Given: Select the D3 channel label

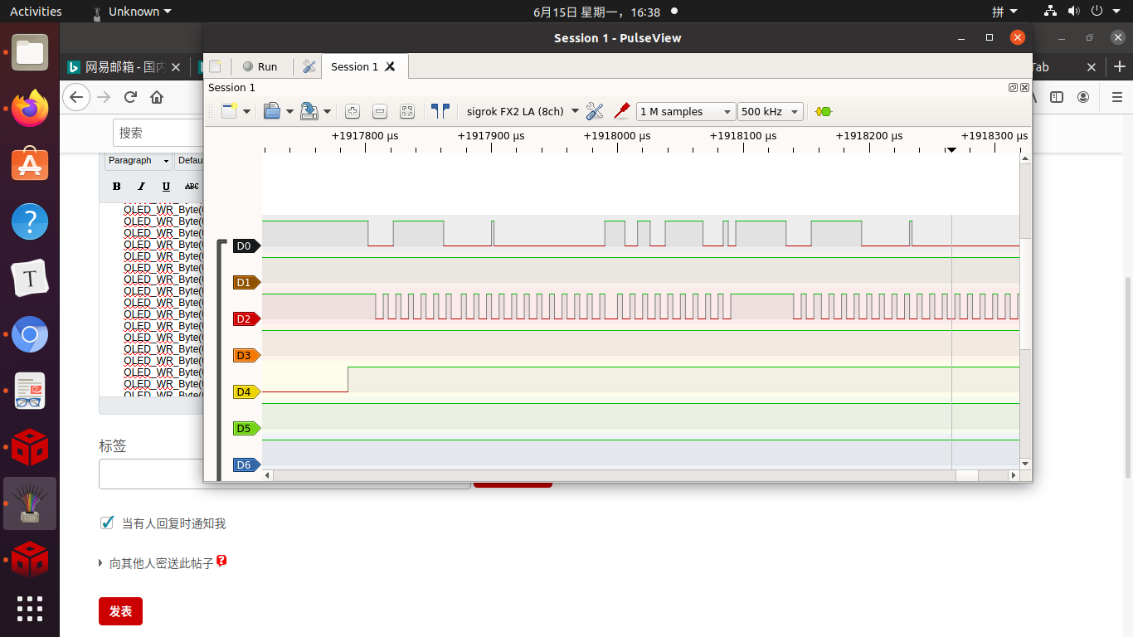Looking at the screenshot, I should [246, 355].
